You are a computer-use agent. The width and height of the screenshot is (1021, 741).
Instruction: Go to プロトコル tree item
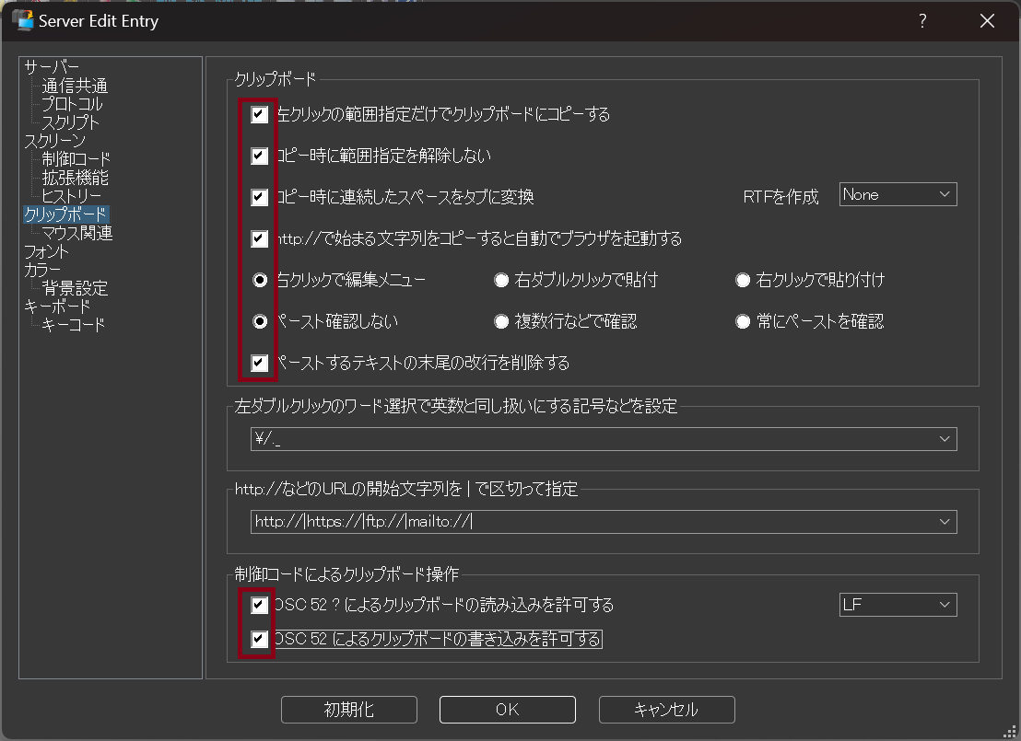point(72,104)
